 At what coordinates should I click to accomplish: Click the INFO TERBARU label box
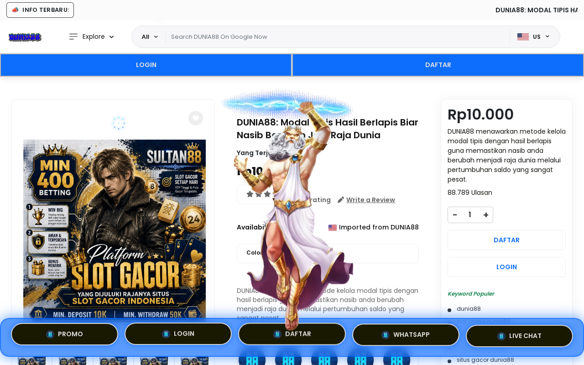(40, 10)
